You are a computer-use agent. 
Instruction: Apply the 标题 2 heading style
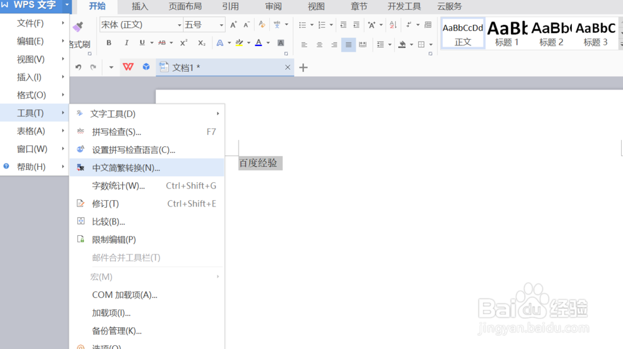tap(551, 34)
